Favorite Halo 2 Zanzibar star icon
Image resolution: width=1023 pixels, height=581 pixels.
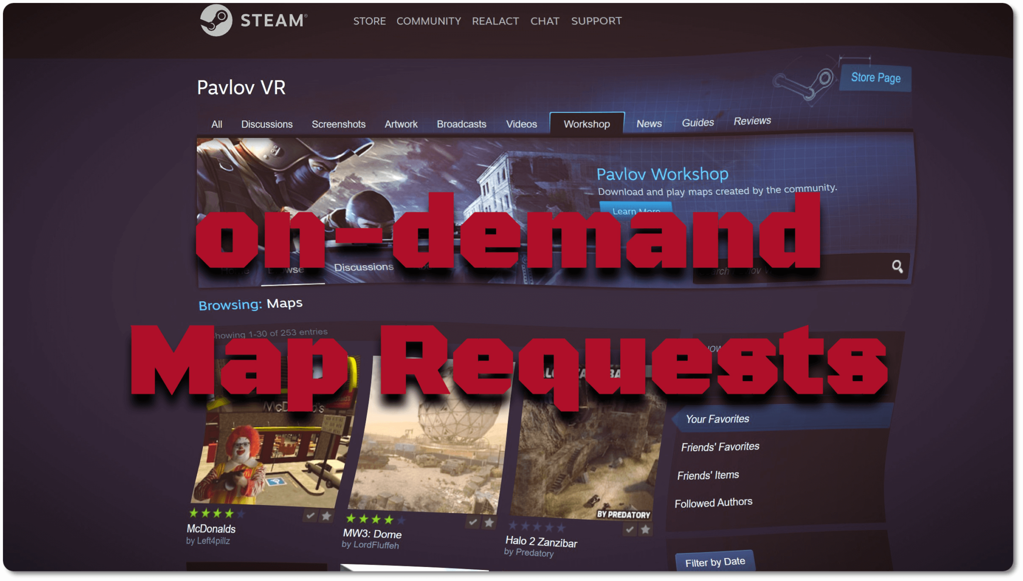click(645, 530)
